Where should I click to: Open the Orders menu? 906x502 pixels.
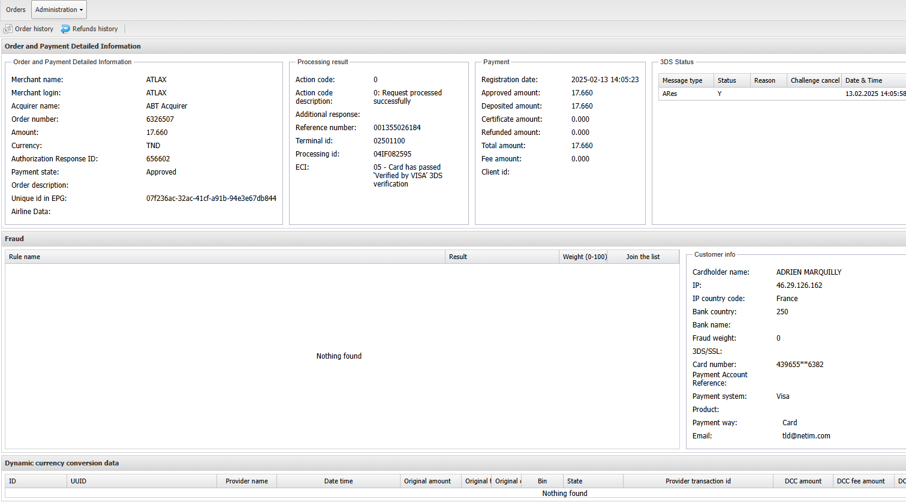(x=16, y=10)
